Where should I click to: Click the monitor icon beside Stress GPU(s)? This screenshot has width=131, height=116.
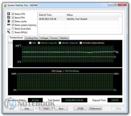tap(9, 32)
